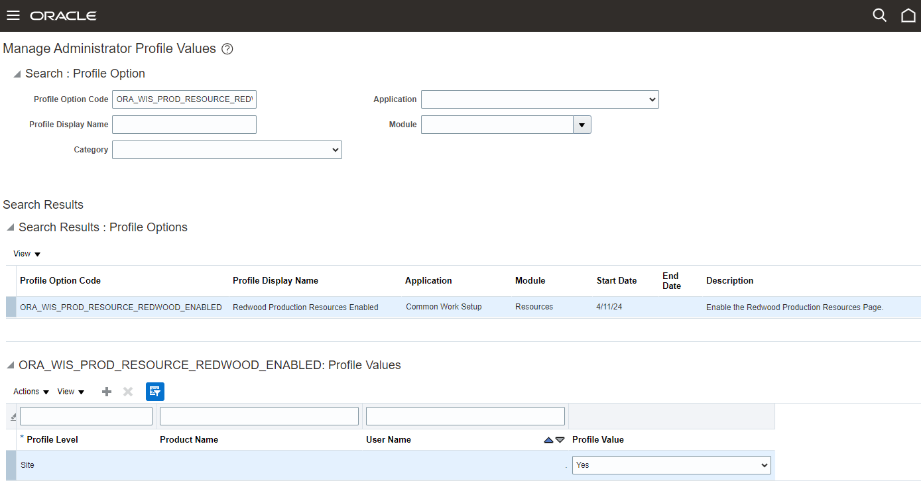The width and height of the screenshot is (921, 495).
Task: Click filter field above Product Name column
Action: point(259,416)
